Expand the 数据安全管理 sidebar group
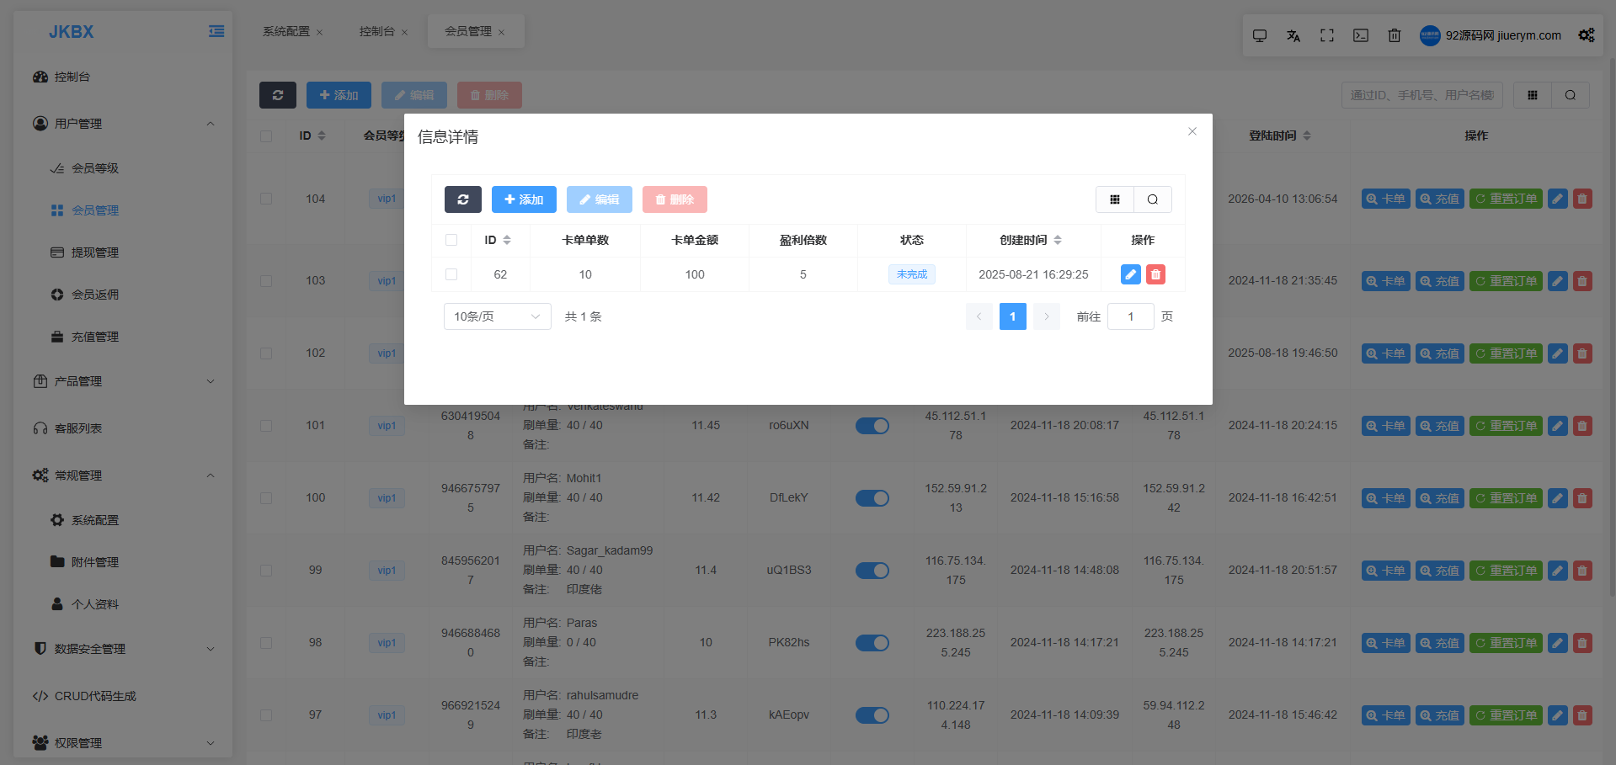This screenshot has width=1616, height=765. tap(123, 649)
